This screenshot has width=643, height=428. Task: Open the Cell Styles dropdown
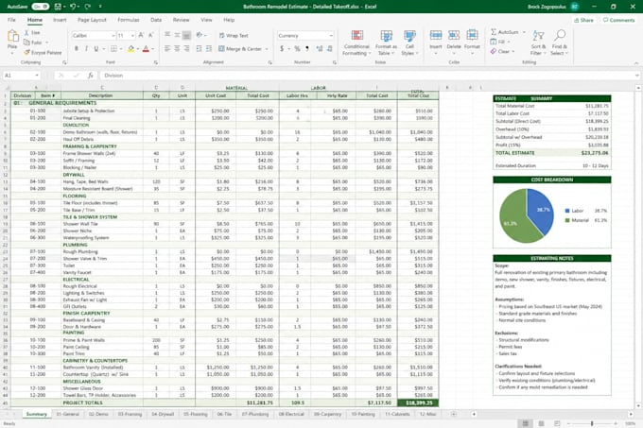pos(409,43)
